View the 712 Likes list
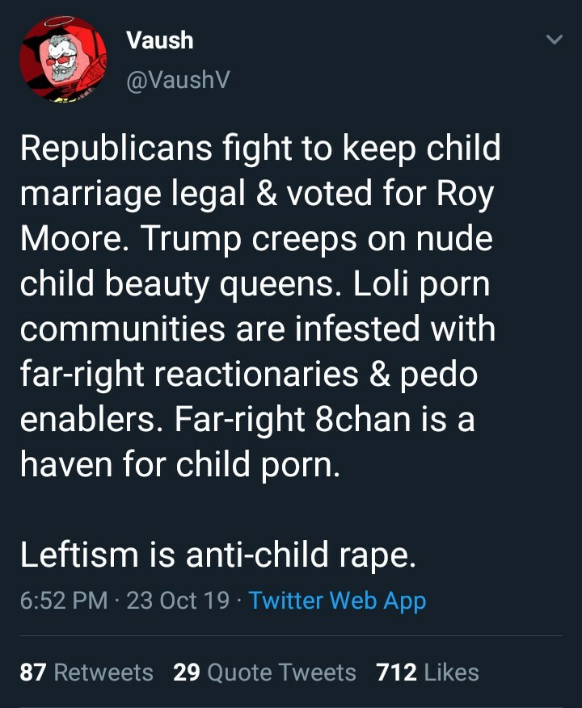 click(x=428, y=672)
